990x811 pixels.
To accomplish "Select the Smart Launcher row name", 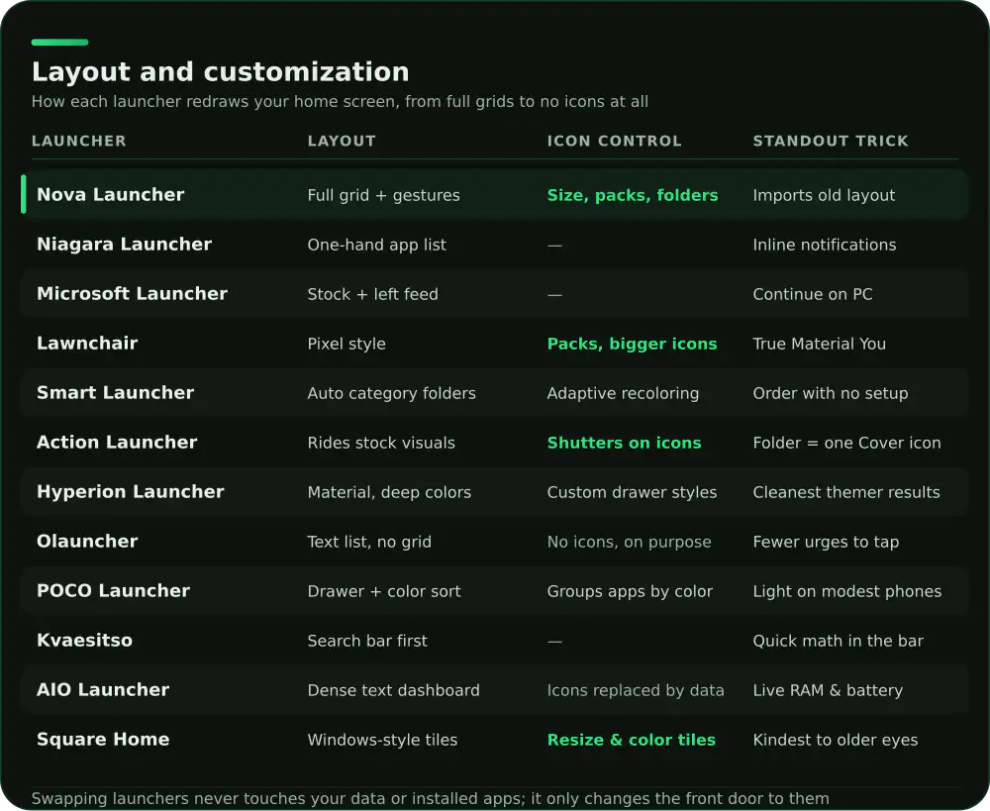I will tap(116, 393).
